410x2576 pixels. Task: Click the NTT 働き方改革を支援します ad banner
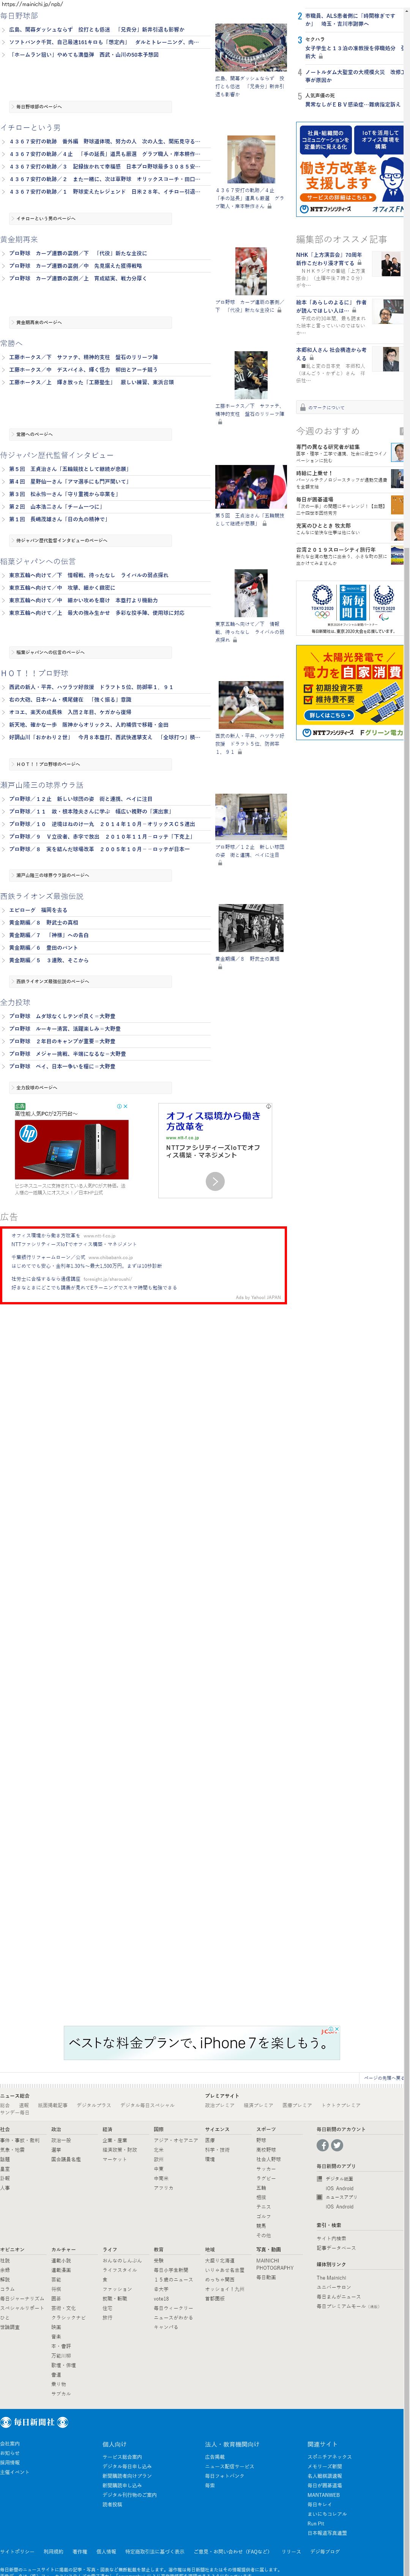click(350, 169)
